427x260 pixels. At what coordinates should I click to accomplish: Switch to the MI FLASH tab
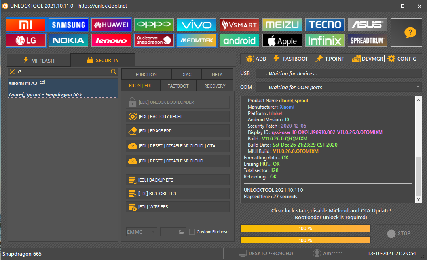coord(39,61)
